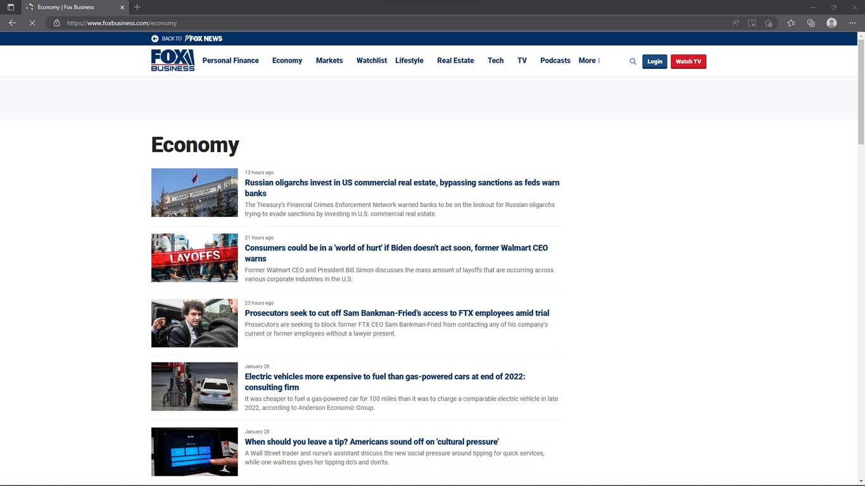865x486 pixels.
Task: Open the tipping 'cultural pressure' headline
Action: tap(372, 442)
